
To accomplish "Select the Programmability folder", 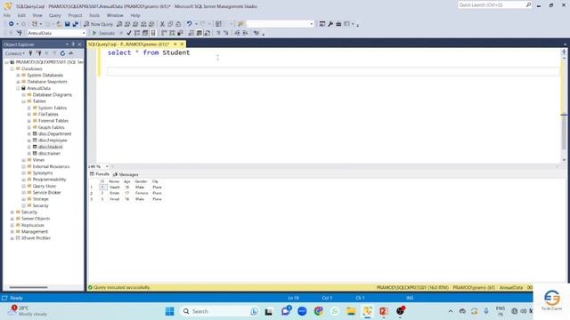I will 50,180.
